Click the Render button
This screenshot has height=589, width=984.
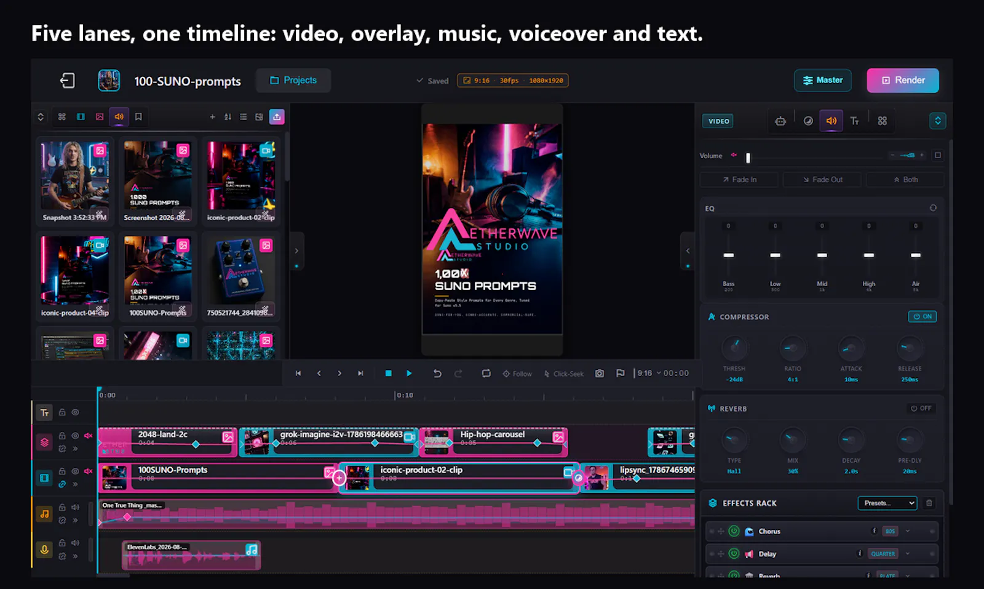coord(903,81)
